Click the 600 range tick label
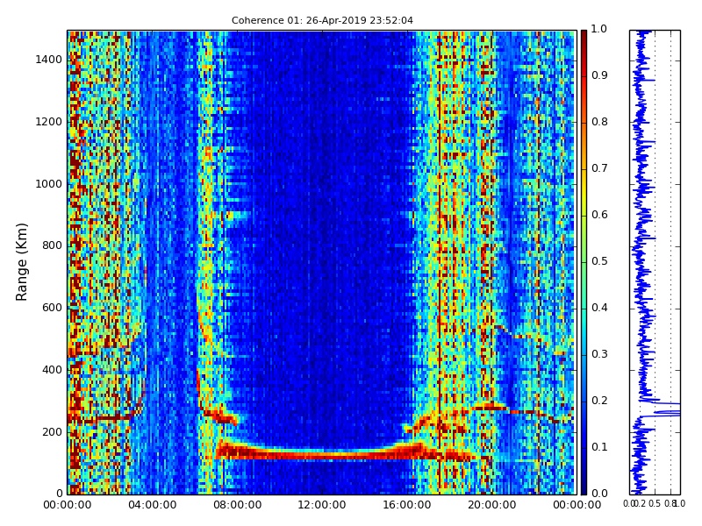Screen dimensions: 702x526 53,308
